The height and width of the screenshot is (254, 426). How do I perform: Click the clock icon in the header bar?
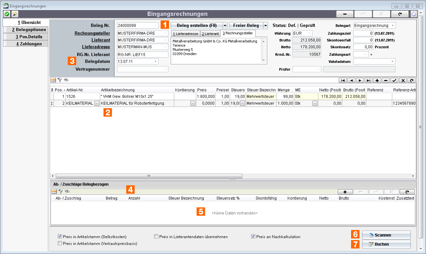tap(413, 14)
